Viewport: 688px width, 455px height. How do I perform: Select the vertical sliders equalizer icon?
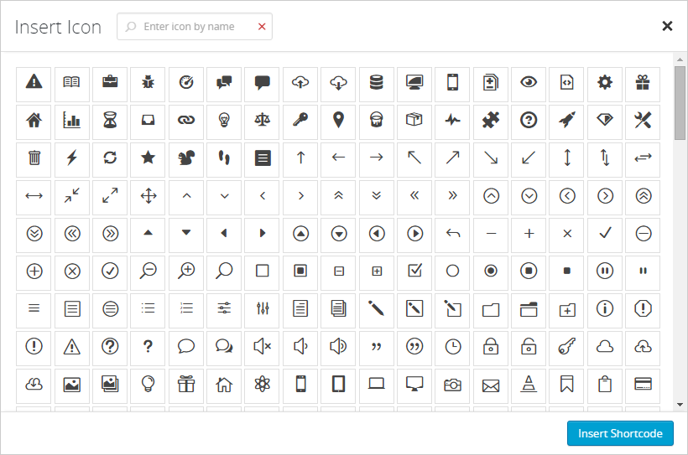(263, 308)
